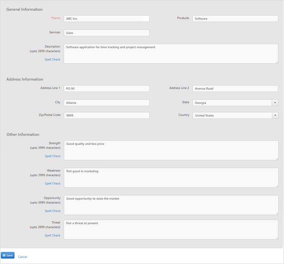The width and height of the screenshot is (284, 264).
Task: Click the Cancel link
Action: pyautogui.click(x=23, y=257)
